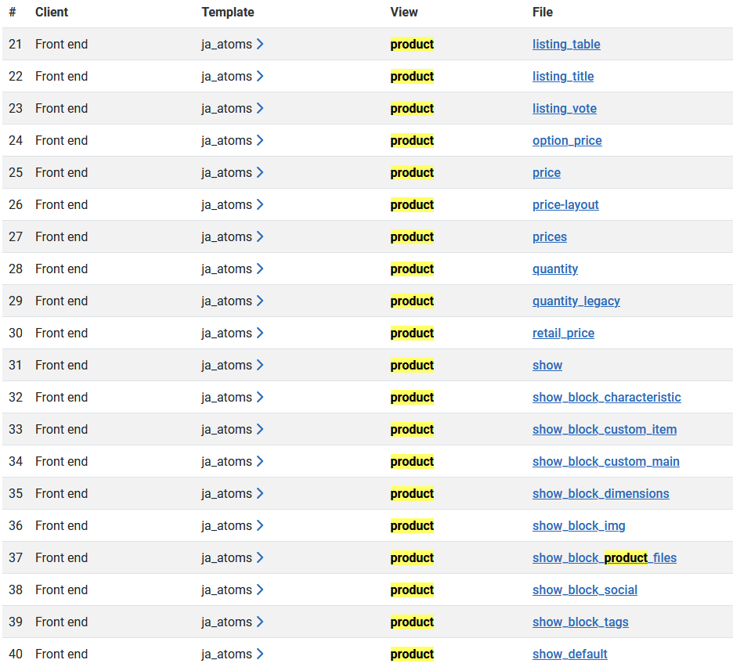The width and height of the screenshot is (733, 667).
Task: Click the show file link in row 31
Action: pos(547,365)
